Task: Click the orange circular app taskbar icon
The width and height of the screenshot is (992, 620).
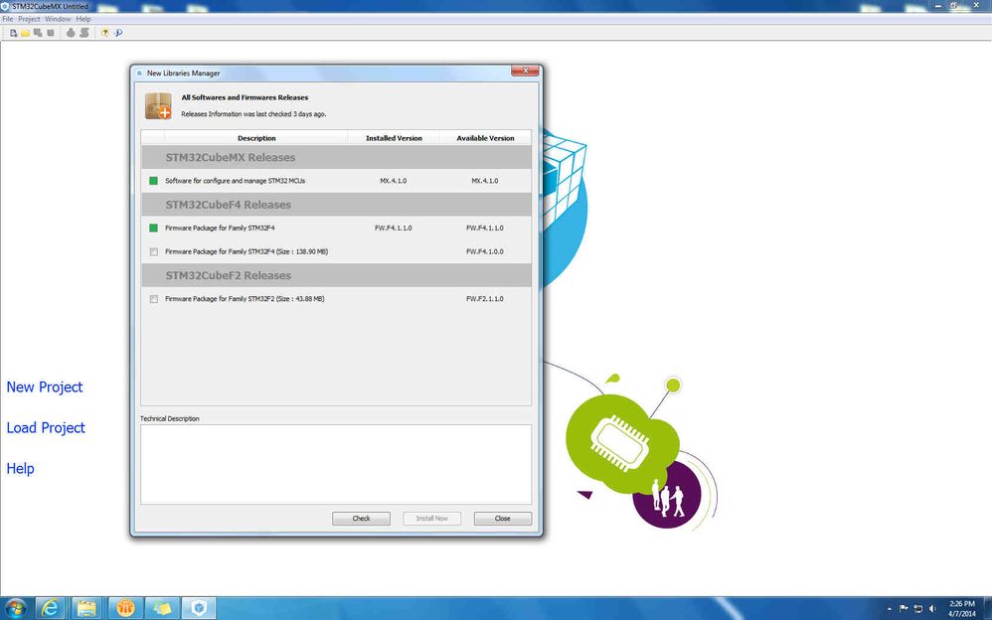Action: (125, 609)
